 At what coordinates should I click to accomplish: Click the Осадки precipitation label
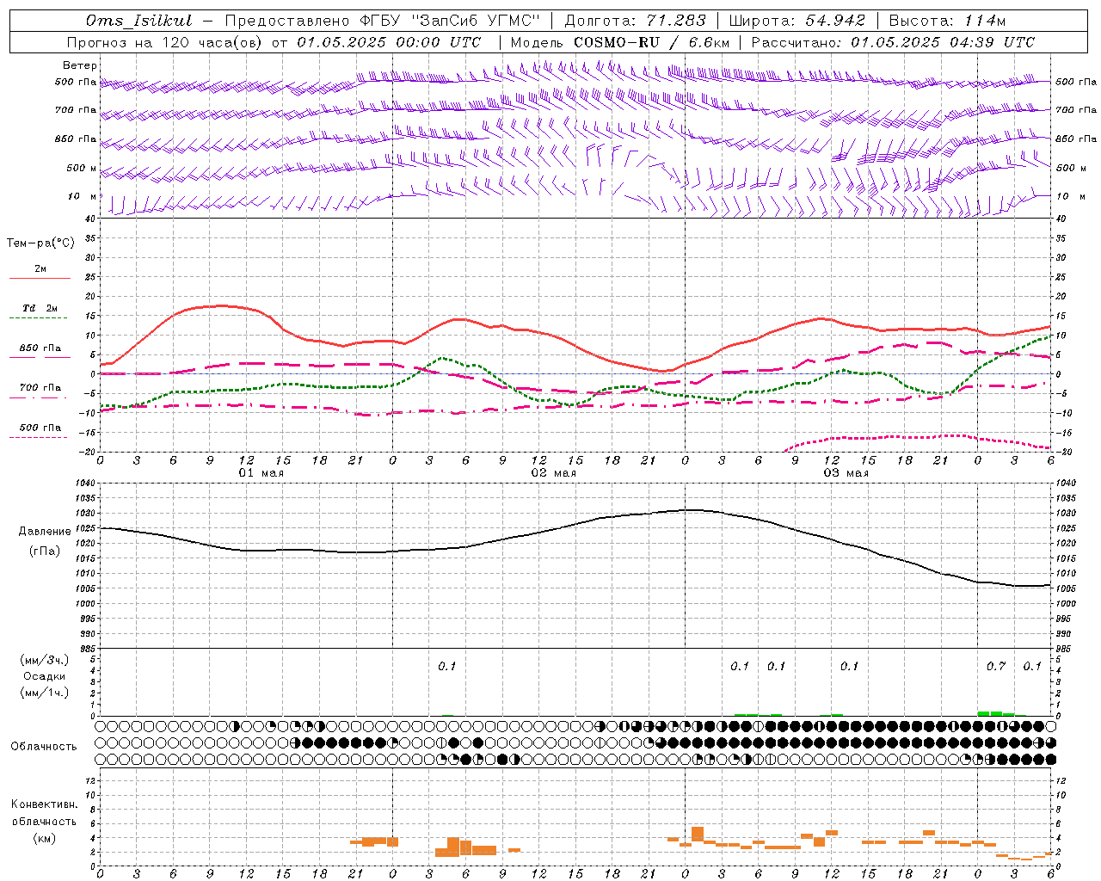point(44,676)
